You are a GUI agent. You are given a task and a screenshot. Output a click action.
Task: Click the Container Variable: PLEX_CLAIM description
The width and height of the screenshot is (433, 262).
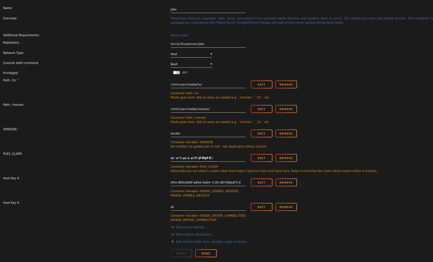(194, 167)
